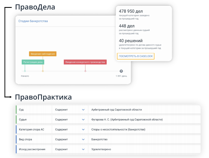
Task: Open the Содержит dropdown in Исход рассмотрения row
Action: [70, 149]
